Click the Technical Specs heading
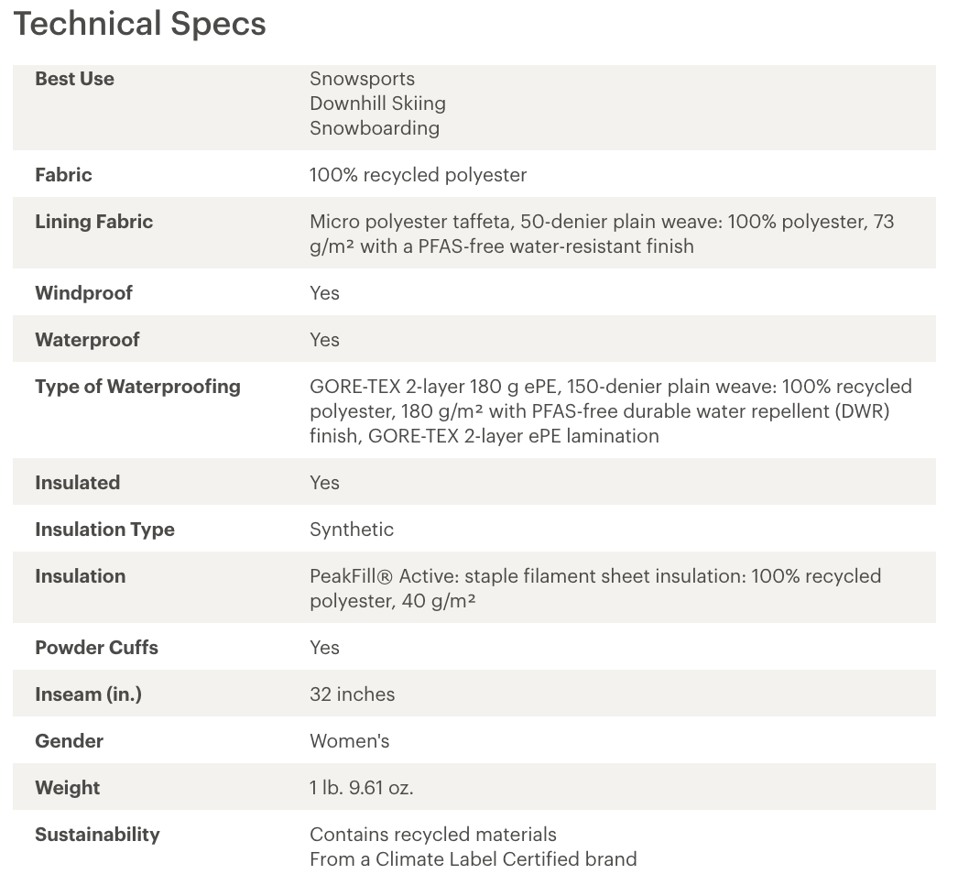958x885 pixels. click(x=140, y=24)
